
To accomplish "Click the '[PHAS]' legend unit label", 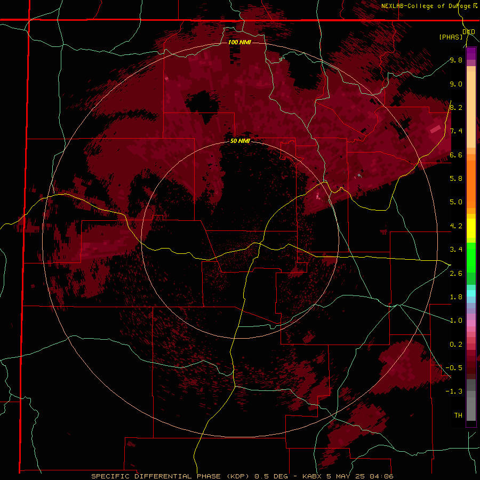I will [451, 37].
